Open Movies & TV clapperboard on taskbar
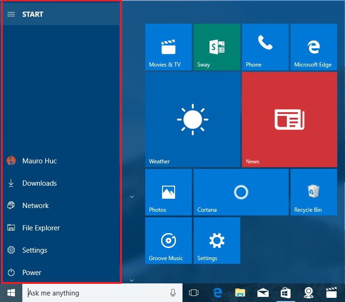Viewport: 345px width, 302px height. coord(331,293)
